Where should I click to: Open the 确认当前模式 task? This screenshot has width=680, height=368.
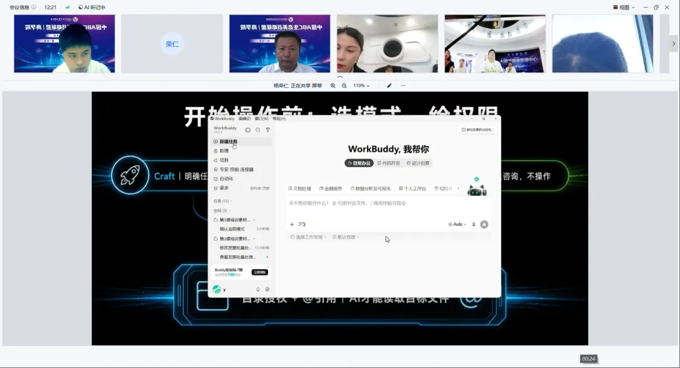pos(242,229)
